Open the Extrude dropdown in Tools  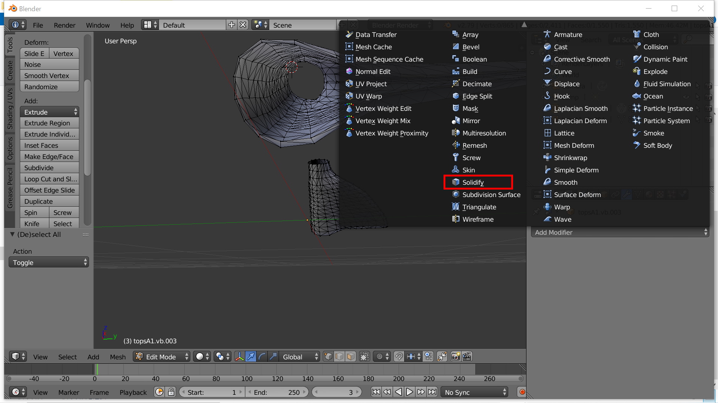[x=49, y=112]
